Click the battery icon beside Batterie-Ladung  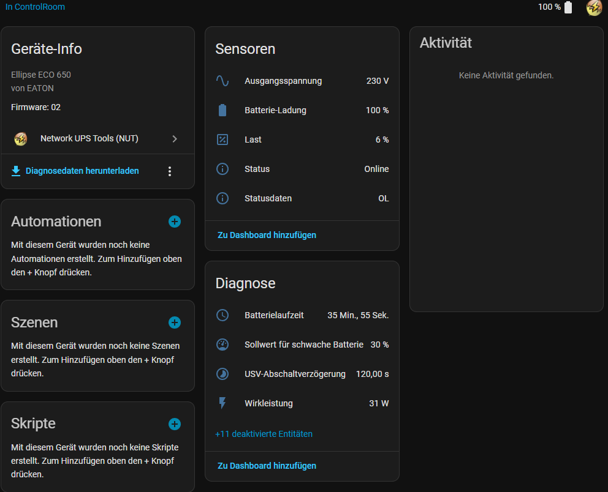point(222,110)
